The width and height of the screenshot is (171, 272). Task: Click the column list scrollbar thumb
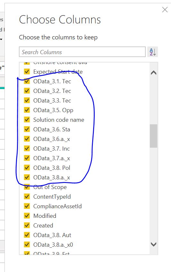tap(154, 136)
